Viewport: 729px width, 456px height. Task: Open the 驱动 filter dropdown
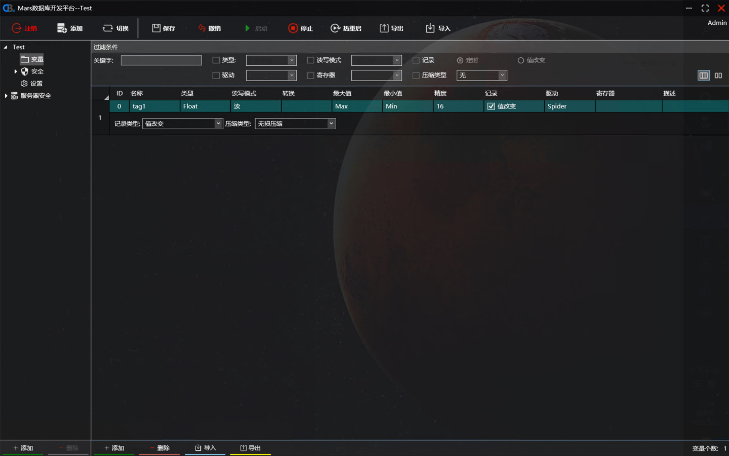271,75
